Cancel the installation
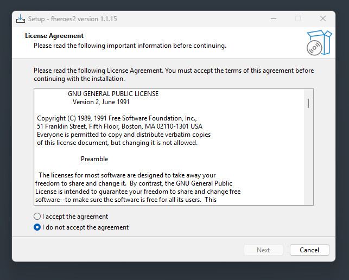The height and width of the screenshot is (280, 349). 309,250
